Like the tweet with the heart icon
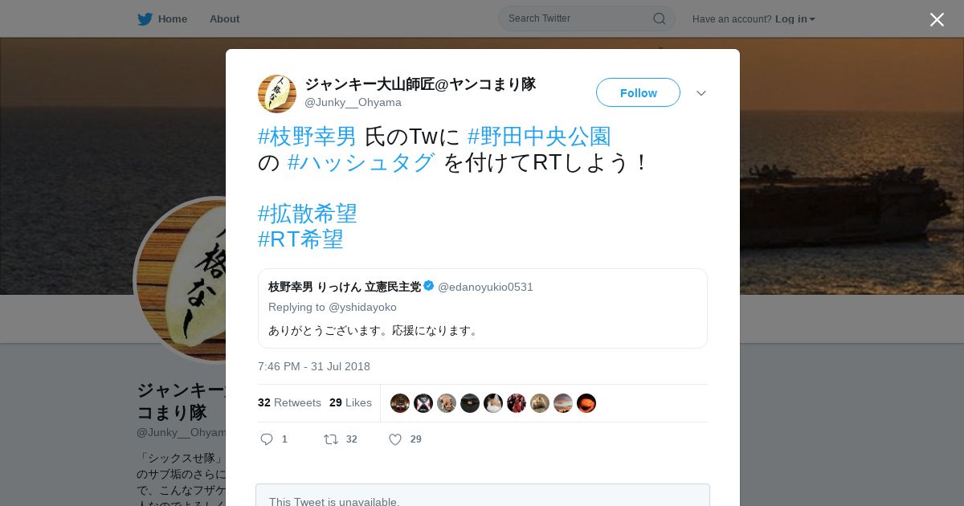Screen dimensions: 964x506 pos(395,439)
